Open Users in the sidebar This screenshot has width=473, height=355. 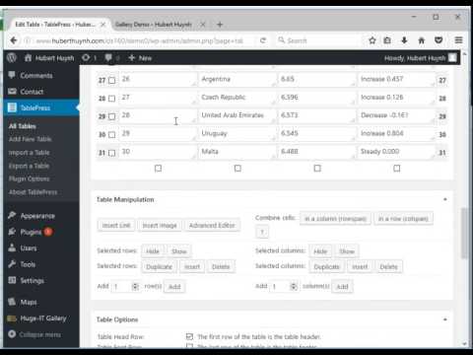[x=29, y=248]
